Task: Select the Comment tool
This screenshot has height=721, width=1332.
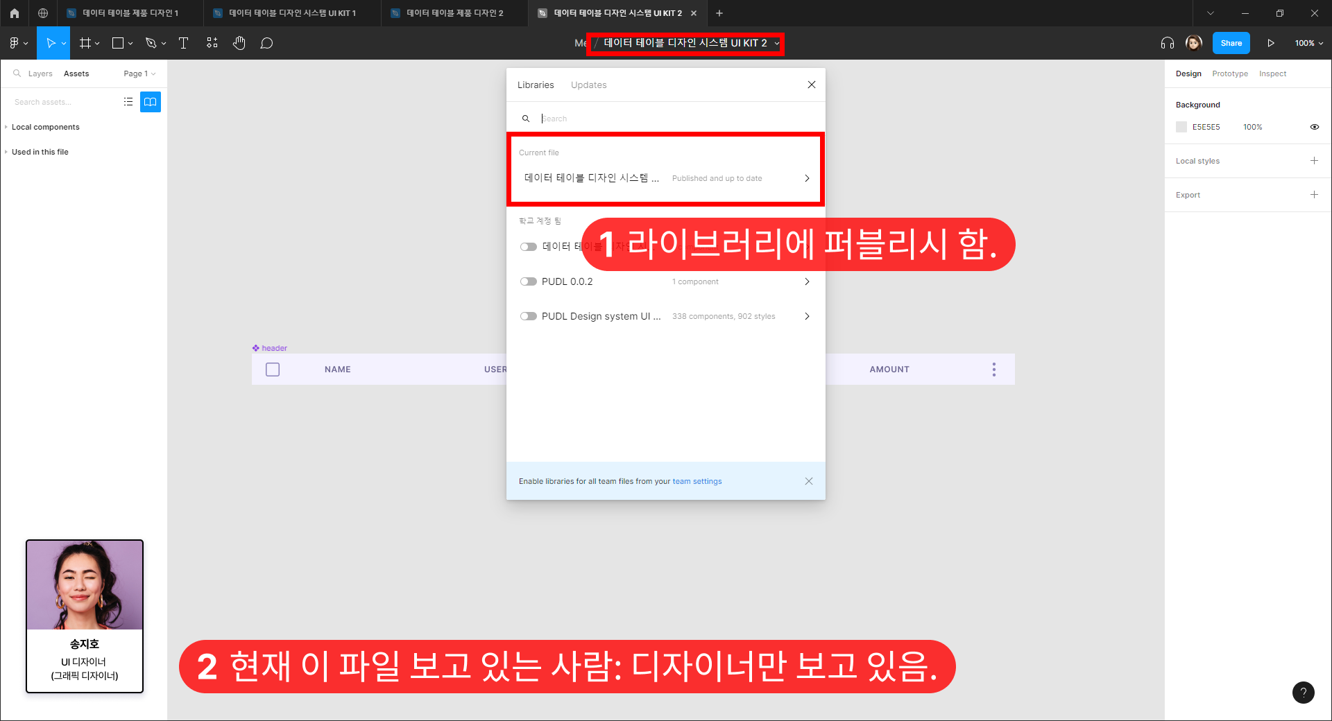Action: 266,43
